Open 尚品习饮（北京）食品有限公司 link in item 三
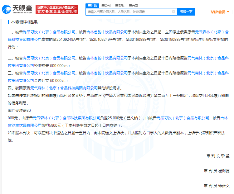Screen dimensions: 234x194 49,73
